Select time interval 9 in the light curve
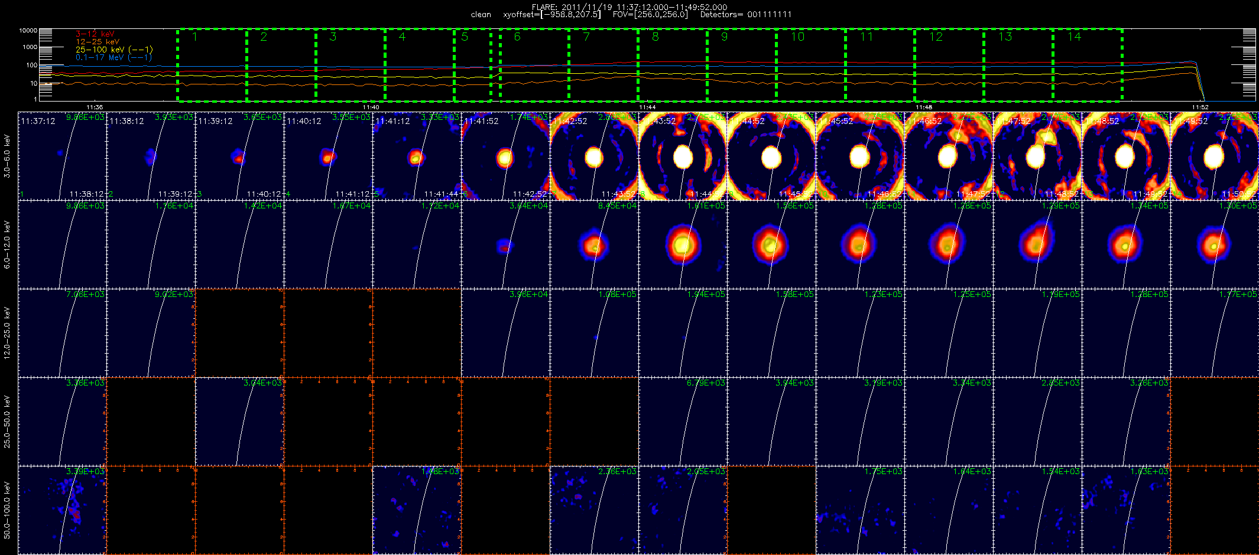 click(742, 64)
